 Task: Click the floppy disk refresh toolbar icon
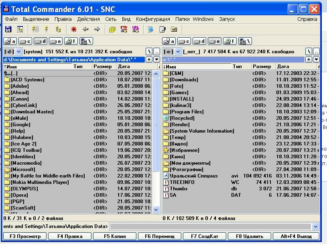click(8, 29)
